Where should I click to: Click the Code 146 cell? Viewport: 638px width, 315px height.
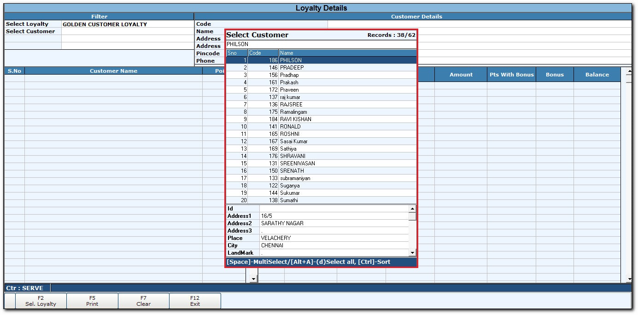pyautogui.click(x=263, y=68)
